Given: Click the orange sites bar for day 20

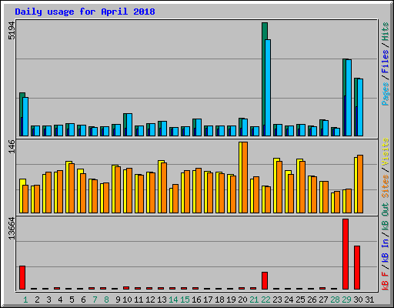Looking at the screenshot, I should (x=245, y=177).
